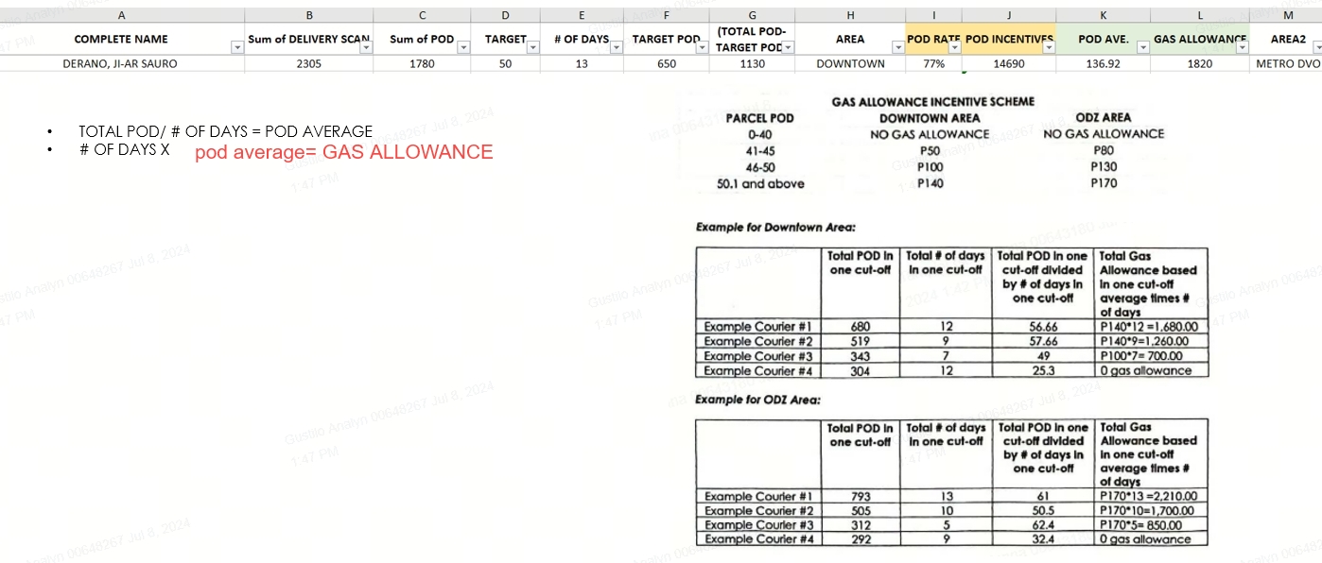The image size is (1322, 563).
Task: Select the cell with value 2305
Action: coord(309,63)
